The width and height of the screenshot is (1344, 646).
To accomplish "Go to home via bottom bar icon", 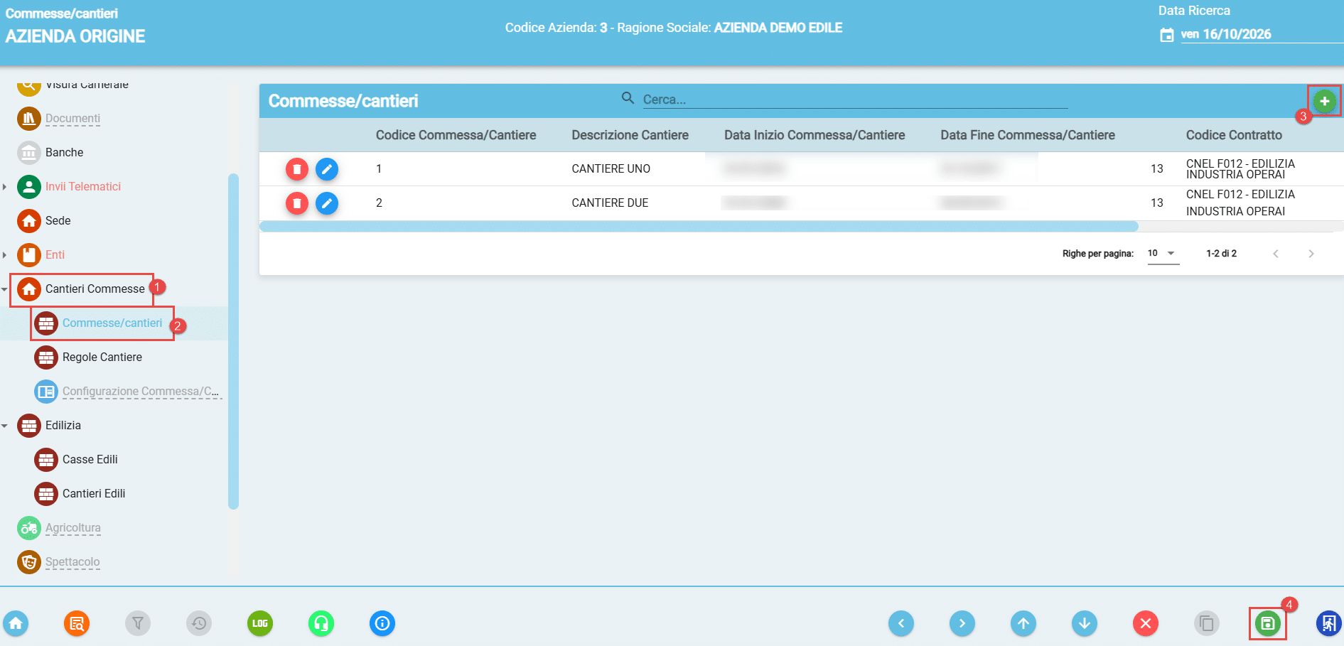I will click(x=16, y=624).
